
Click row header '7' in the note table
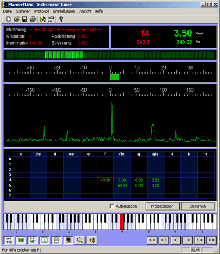[x=10, y=196]
